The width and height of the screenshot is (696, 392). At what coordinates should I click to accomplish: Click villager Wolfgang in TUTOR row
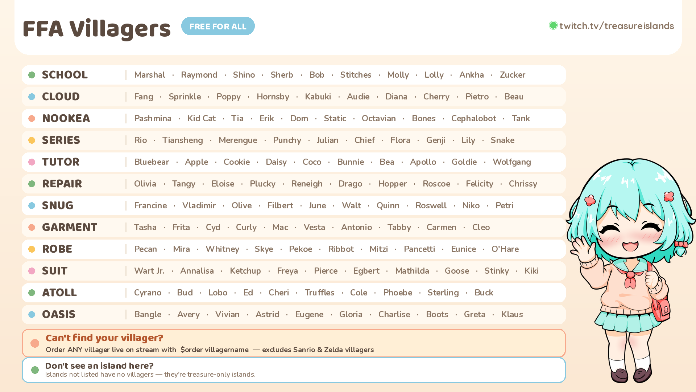pyautogui.click(x=511, y=162)
